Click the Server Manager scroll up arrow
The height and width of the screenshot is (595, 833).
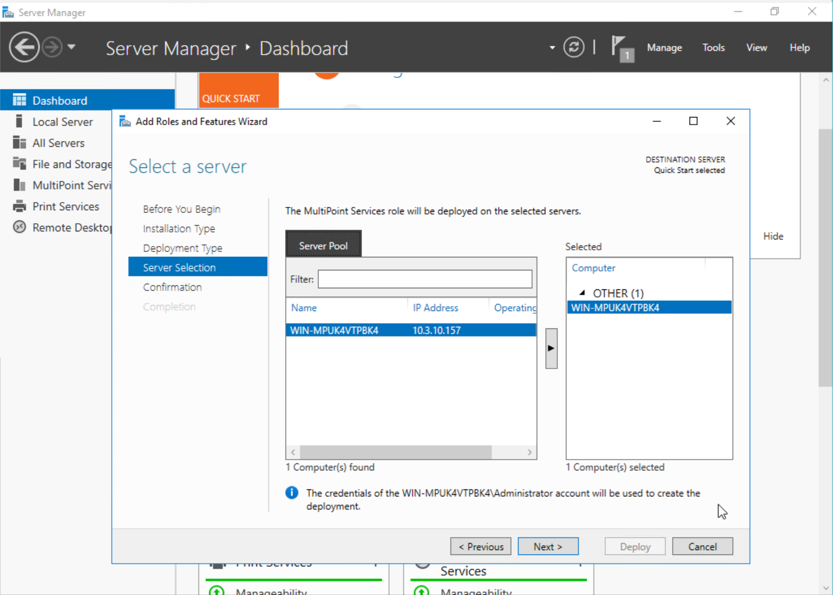point(825,80)
